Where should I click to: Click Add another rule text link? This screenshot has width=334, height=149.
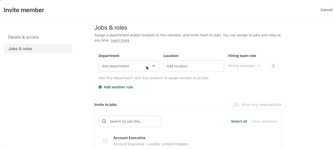click(118, 87)
